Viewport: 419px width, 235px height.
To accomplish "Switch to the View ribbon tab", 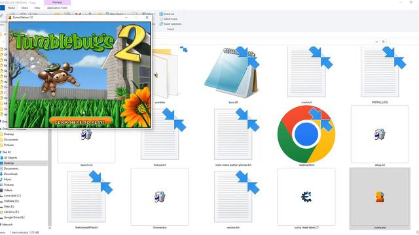I will (x=37, y=8).
